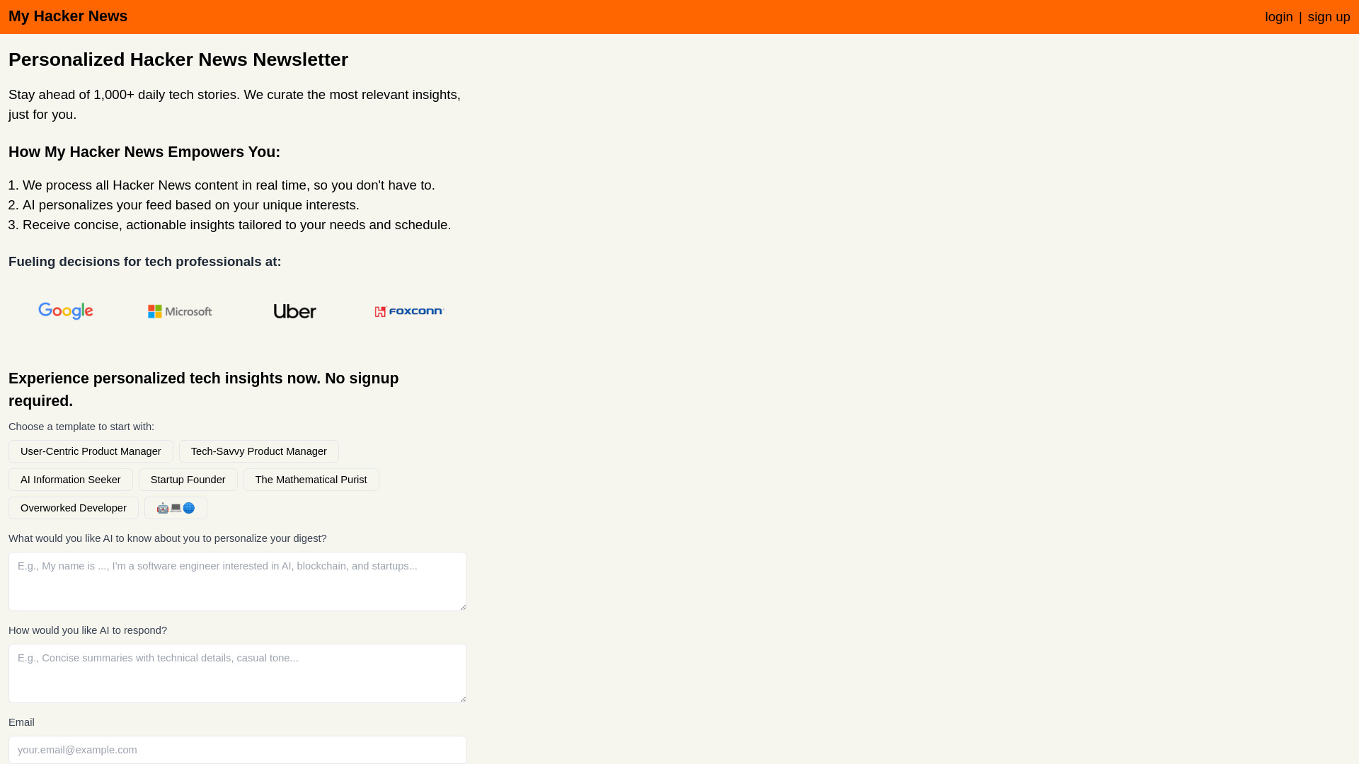Click the emoji icons next to Overworked Developer
This screenshot has width=1359, height=764.
pos(176,507)
